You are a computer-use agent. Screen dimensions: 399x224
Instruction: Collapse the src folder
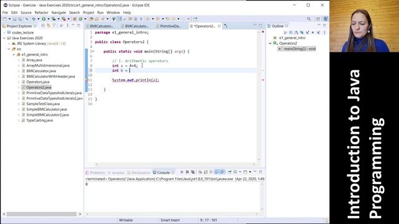coord(9,49)
